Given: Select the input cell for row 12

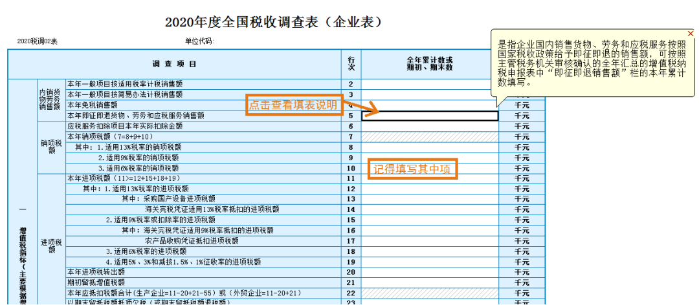Looking at the screenshot, I should tap(430, 189).
